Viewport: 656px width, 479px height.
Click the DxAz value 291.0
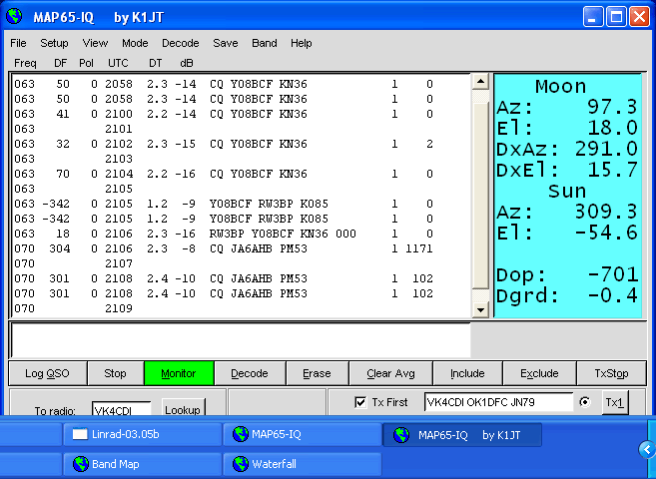coord(606,149)
